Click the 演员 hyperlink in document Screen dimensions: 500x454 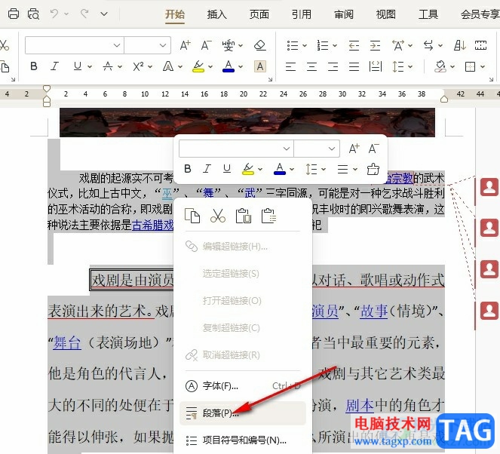pos(325,311)
